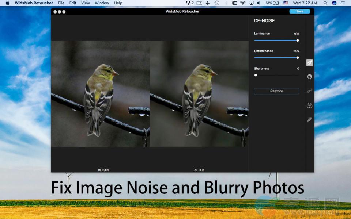The width and height of the screenshot is (351, 219).
Task: Click the Wi-Fi status icon
Action: 243,3
